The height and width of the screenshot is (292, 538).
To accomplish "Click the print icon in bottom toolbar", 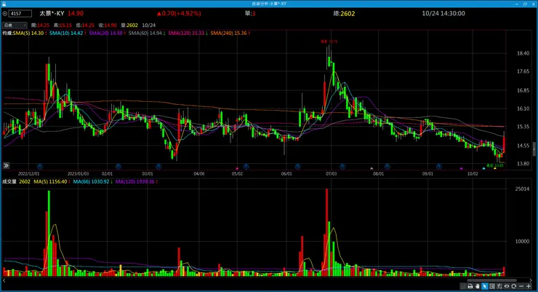I will 470,286.
